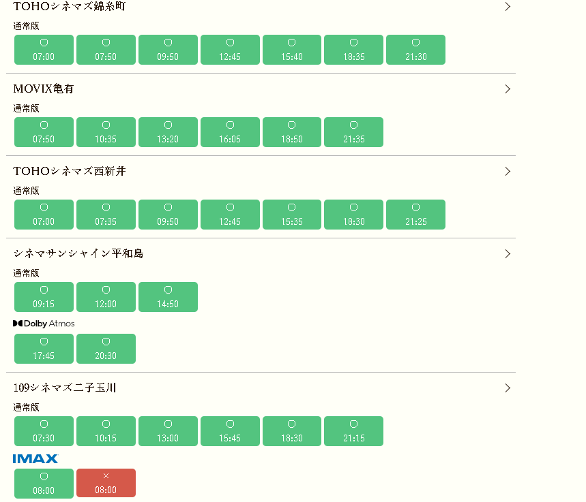Expand MOVIX亀有 theater chevron arrow
The image size is (586, 502).
(x=508, y=89)
